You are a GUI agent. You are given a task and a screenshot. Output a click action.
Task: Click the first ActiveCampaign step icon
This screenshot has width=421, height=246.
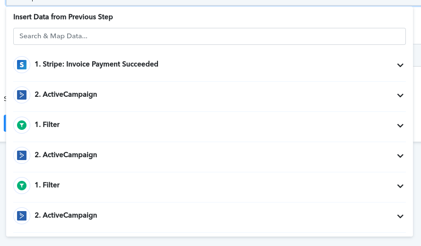click(22, 95)
